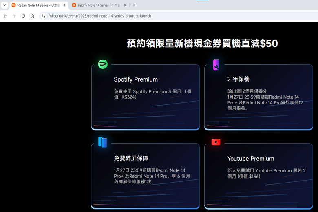The image size is (318, 212).
Task: Click the blue dual-phone screen protection icon
Action: point(103,142)
